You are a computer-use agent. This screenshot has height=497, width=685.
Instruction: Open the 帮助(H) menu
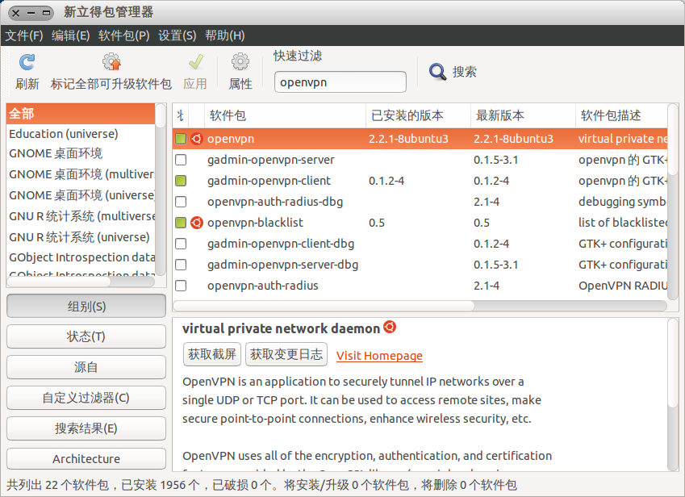pyautogui.click(x=224, y=35)
